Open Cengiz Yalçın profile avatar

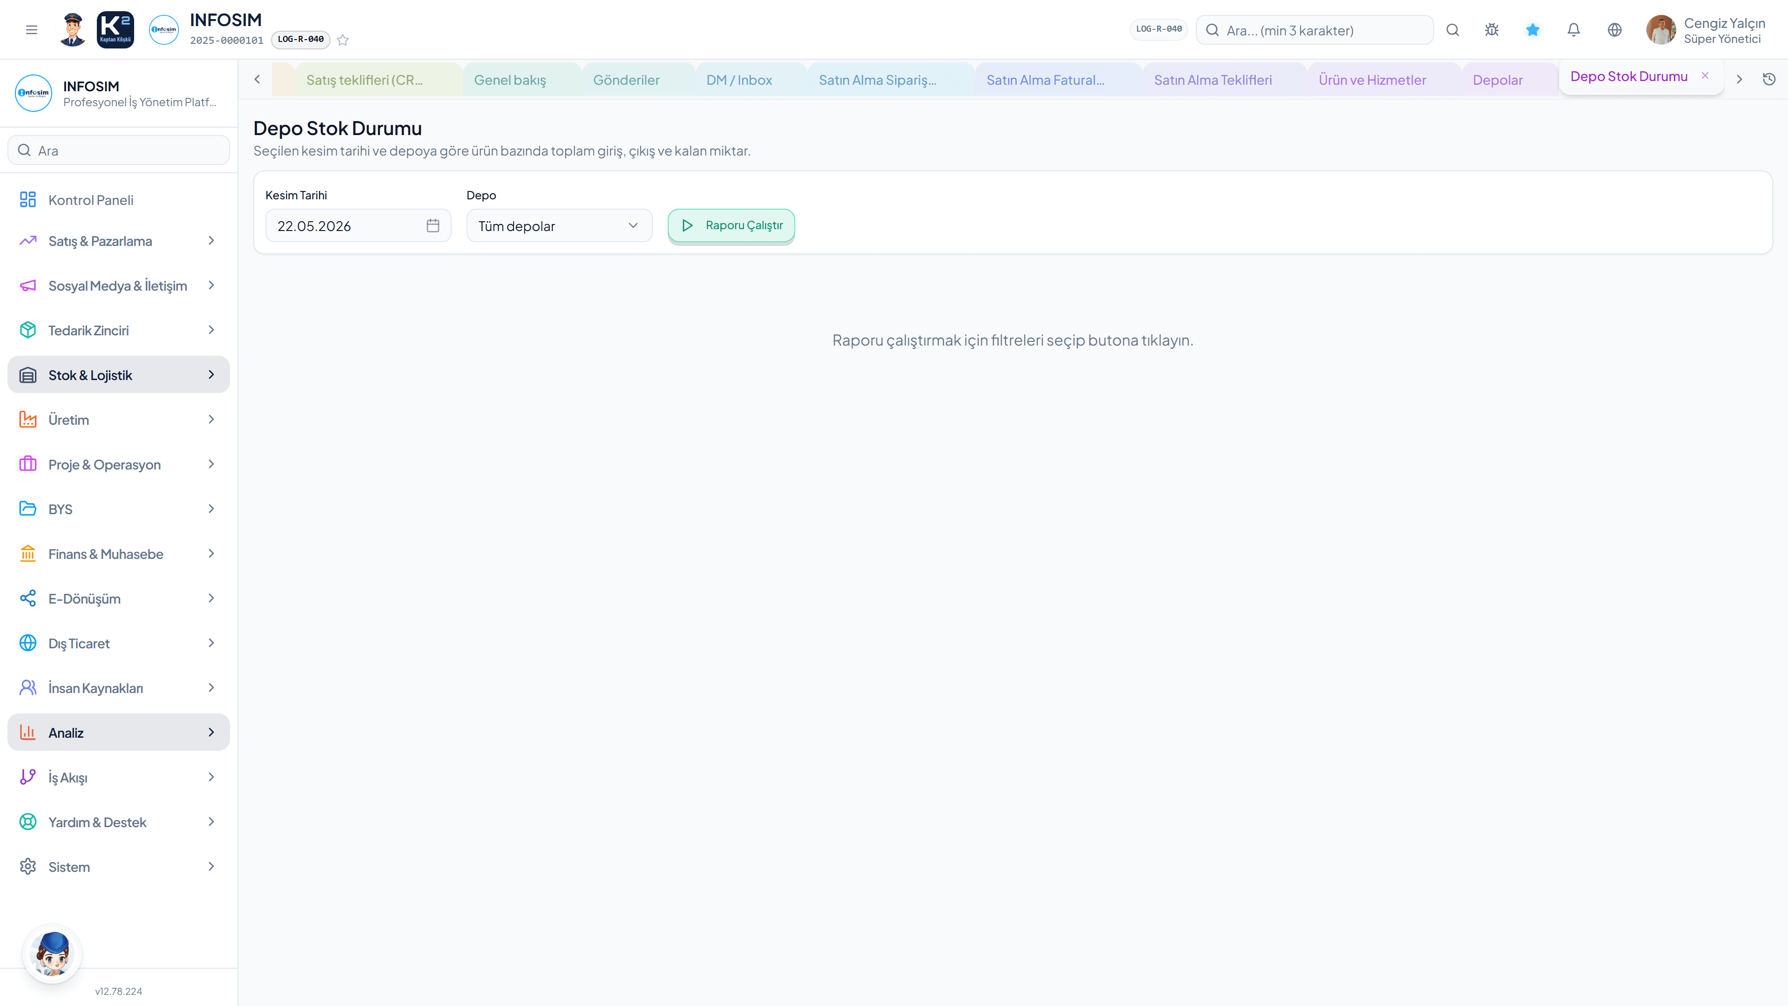tap(1661, 30)
